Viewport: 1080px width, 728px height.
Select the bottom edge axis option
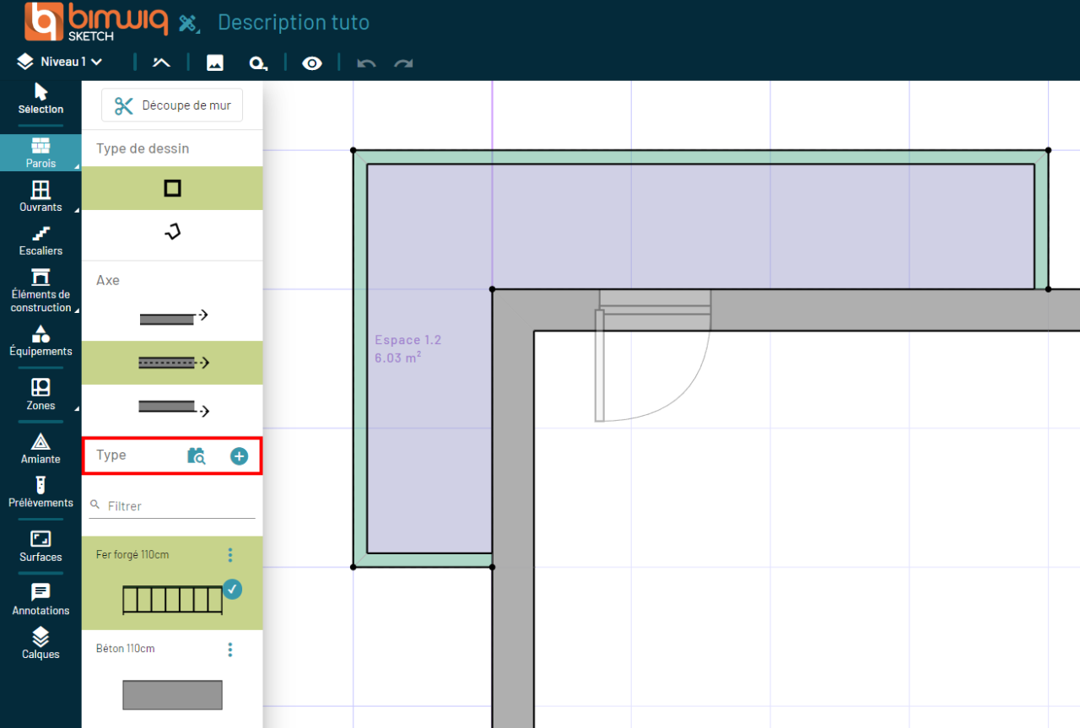(x=172, y=408)
